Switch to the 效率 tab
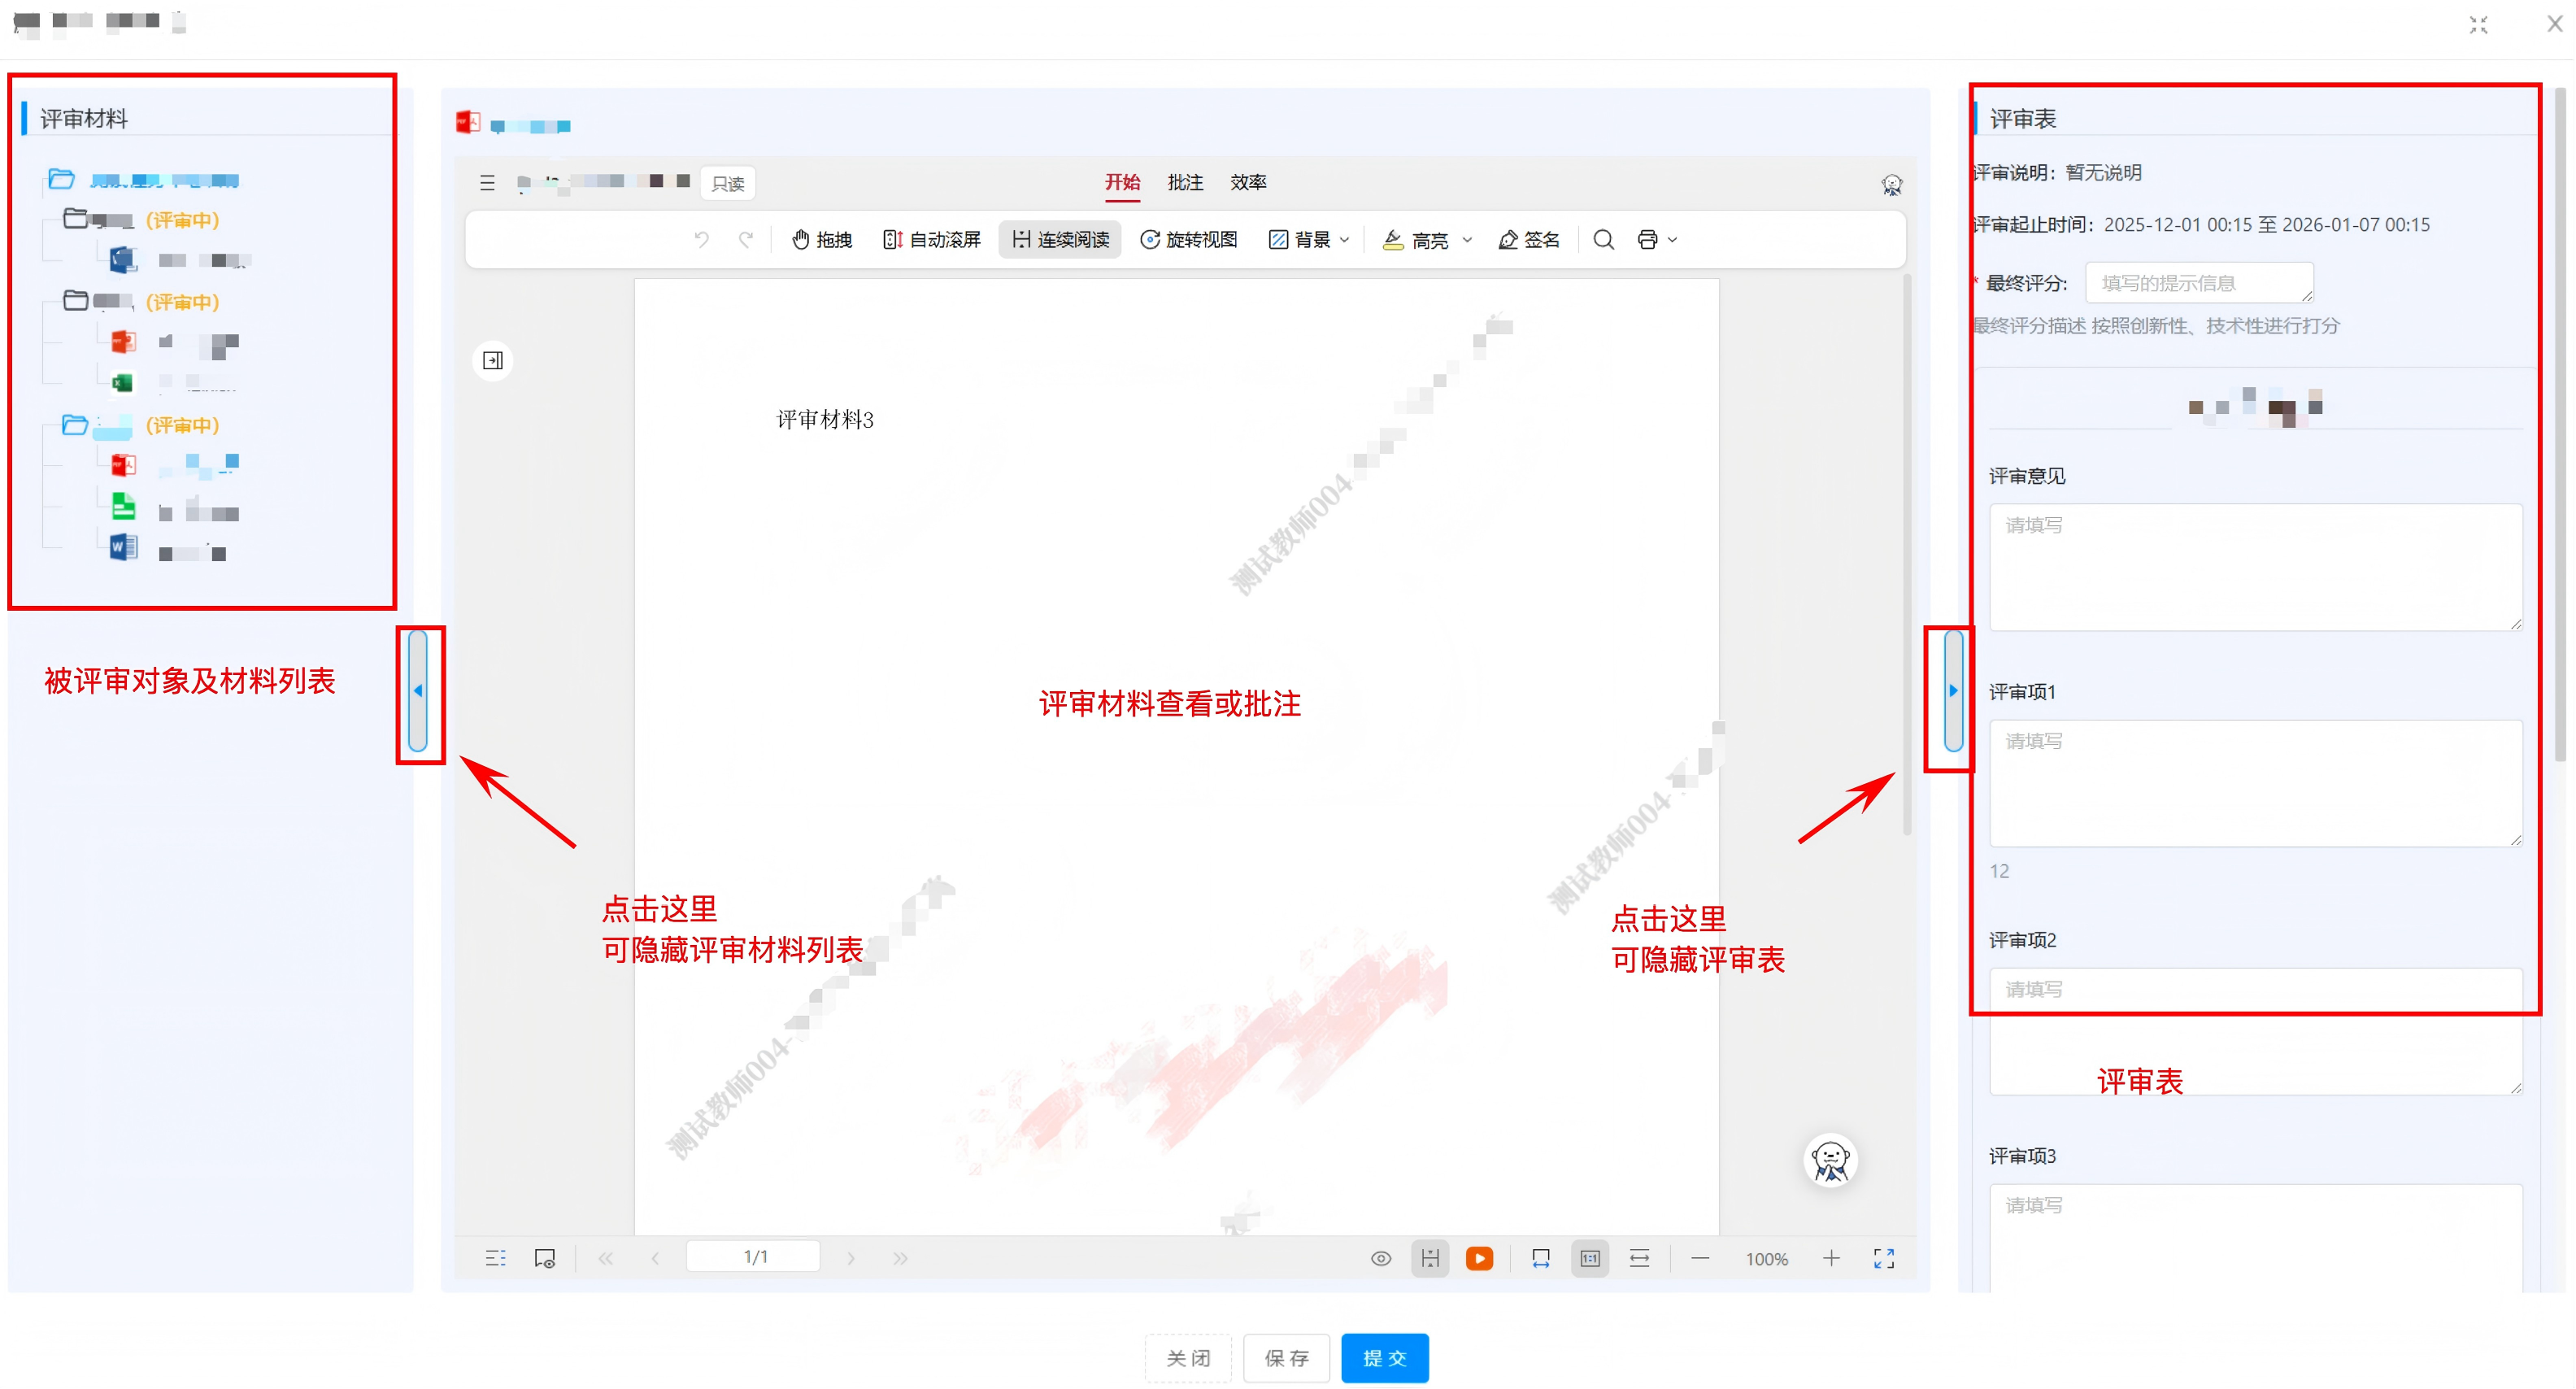2576x1389 pixels. 1248,182
